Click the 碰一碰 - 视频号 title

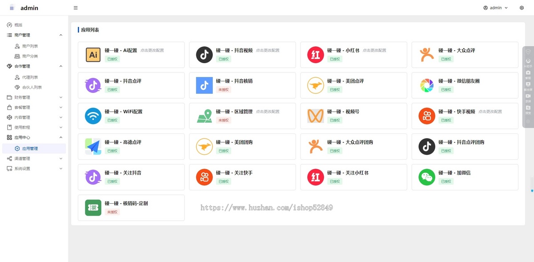coord(343,112)
